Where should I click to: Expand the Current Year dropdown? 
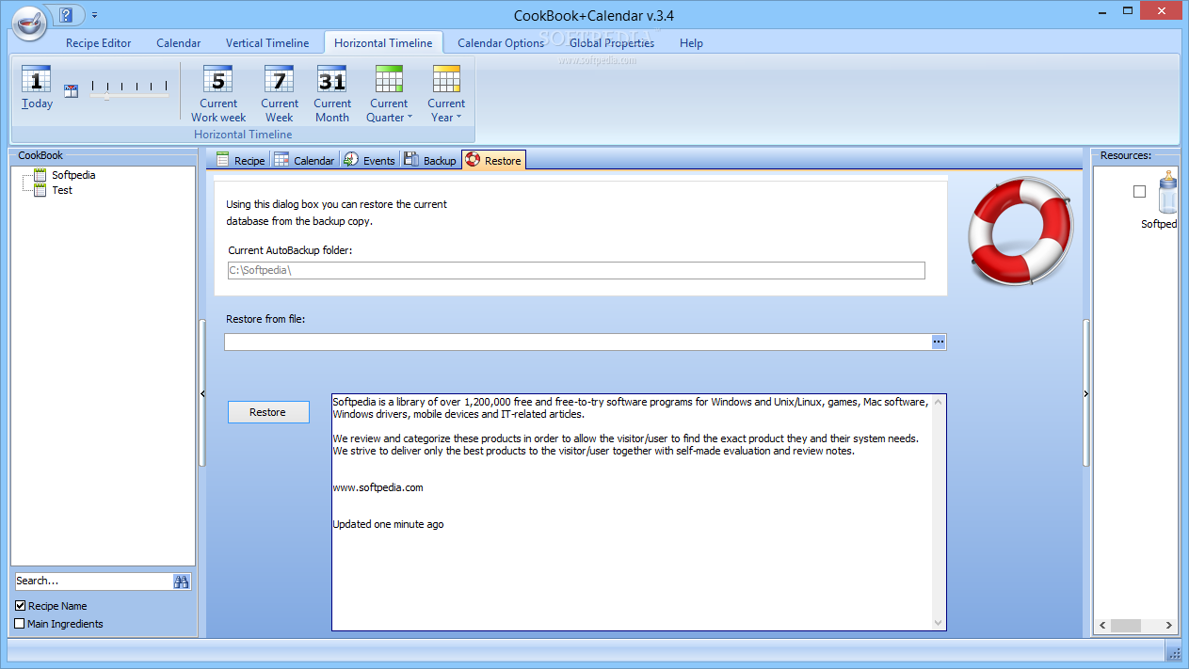coord(446,94)
